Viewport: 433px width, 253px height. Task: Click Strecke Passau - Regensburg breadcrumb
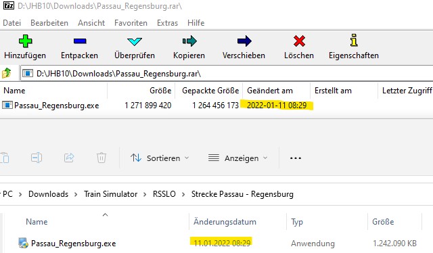pos(242,194)
